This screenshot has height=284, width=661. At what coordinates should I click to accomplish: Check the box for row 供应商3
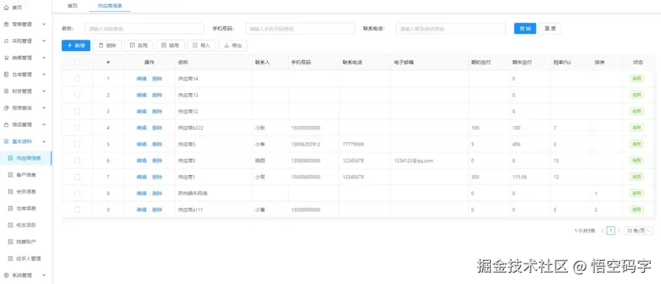coord(77,160)
